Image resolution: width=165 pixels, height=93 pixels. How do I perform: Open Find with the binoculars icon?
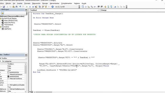tap(16, 7)
